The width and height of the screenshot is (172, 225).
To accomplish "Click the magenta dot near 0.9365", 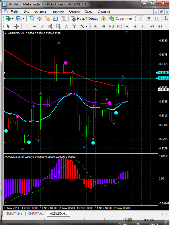I will (x=66, y=63).
